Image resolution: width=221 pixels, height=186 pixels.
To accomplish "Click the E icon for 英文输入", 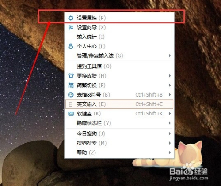I will tap(71, 104).
